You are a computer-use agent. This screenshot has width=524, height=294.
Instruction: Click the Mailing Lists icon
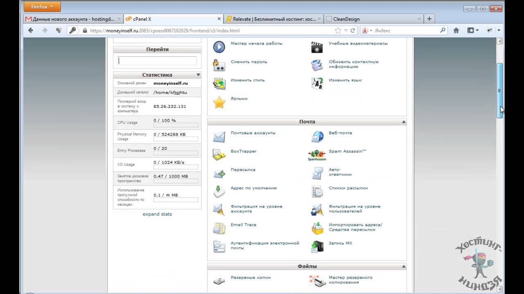(x=317, y=192)
